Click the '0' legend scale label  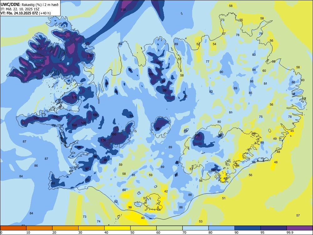(1, 232)
